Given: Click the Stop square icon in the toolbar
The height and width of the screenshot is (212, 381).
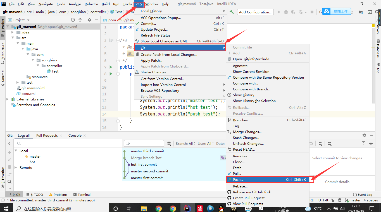Looking at the screenshot, I should [x=313, y=12].
